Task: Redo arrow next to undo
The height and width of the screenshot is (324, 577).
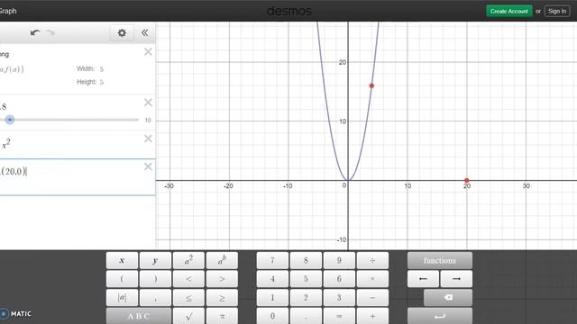Action: click(x=50, y=32)
